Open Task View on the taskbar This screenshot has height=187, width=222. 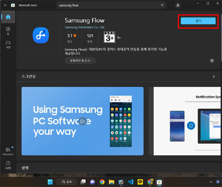click(x=83, y=182)
